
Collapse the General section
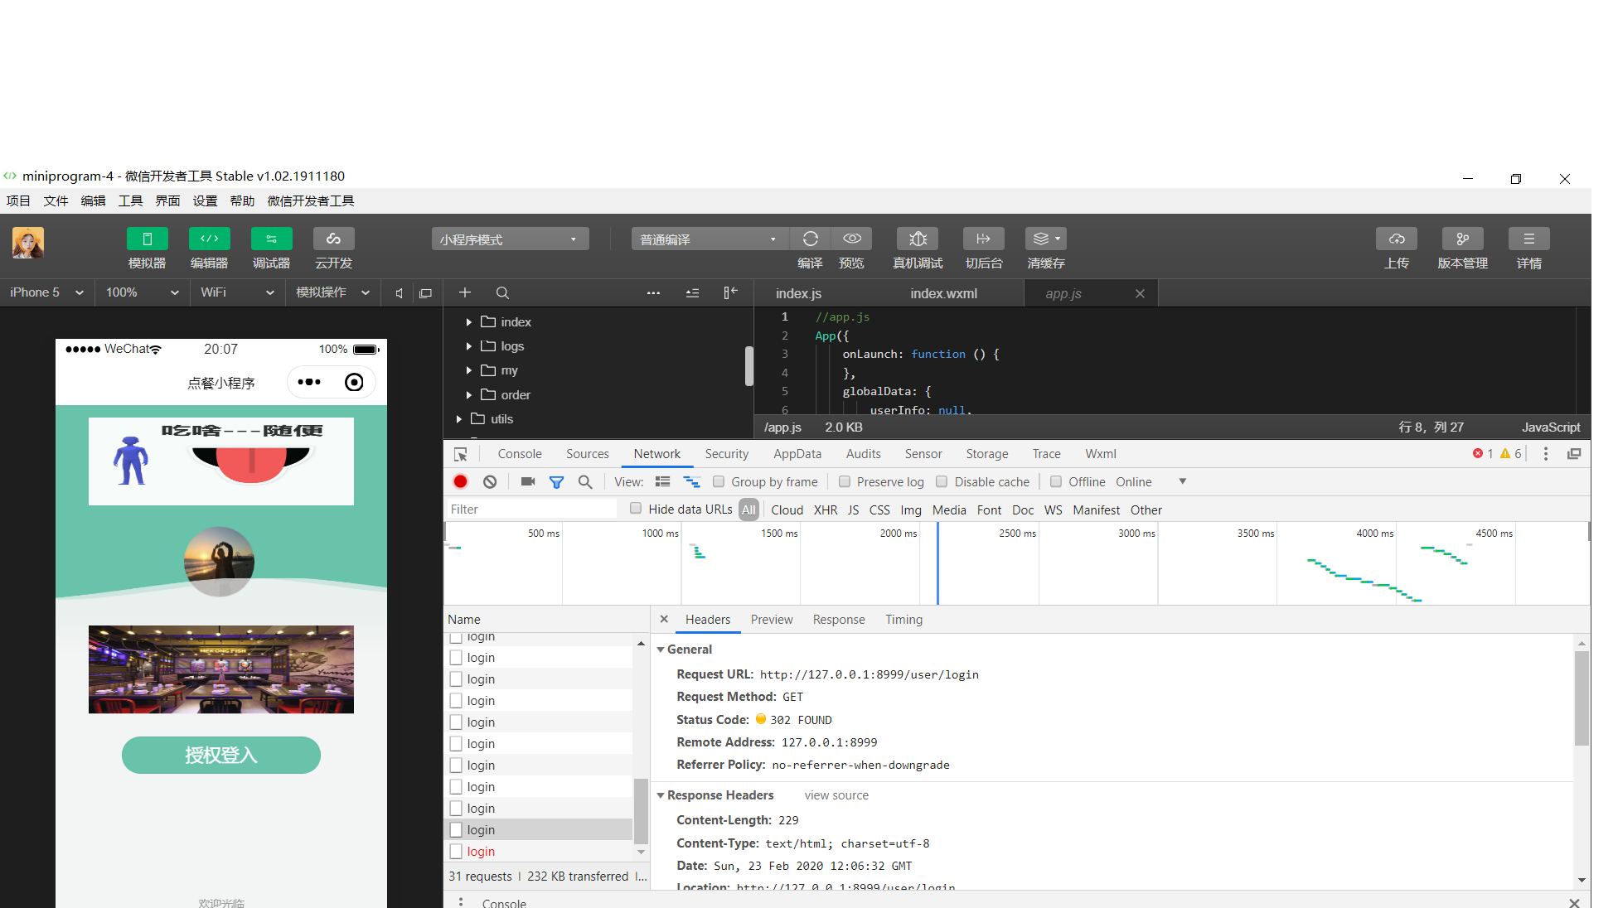coord(661,650)
